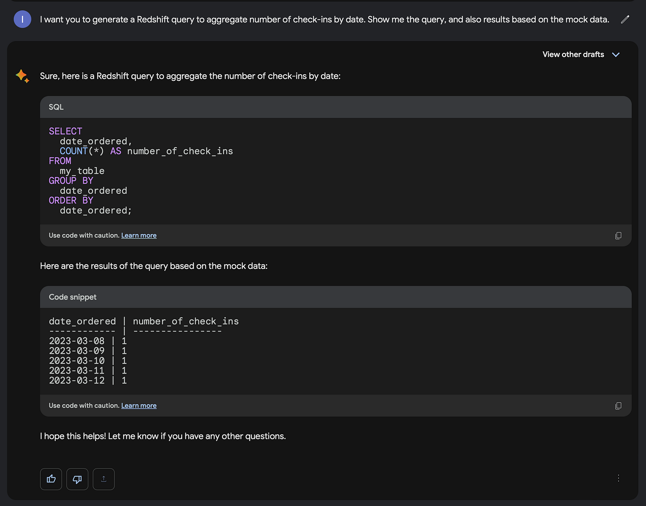Click the result row 2023-03-12

pos(88,380)
